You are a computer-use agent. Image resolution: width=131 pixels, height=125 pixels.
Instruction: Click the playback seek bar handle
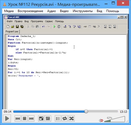[x=86, y=111]
